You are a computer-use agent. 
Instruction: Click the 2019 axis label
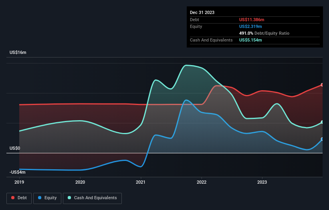pyautogui.click(x=19, y=182)
